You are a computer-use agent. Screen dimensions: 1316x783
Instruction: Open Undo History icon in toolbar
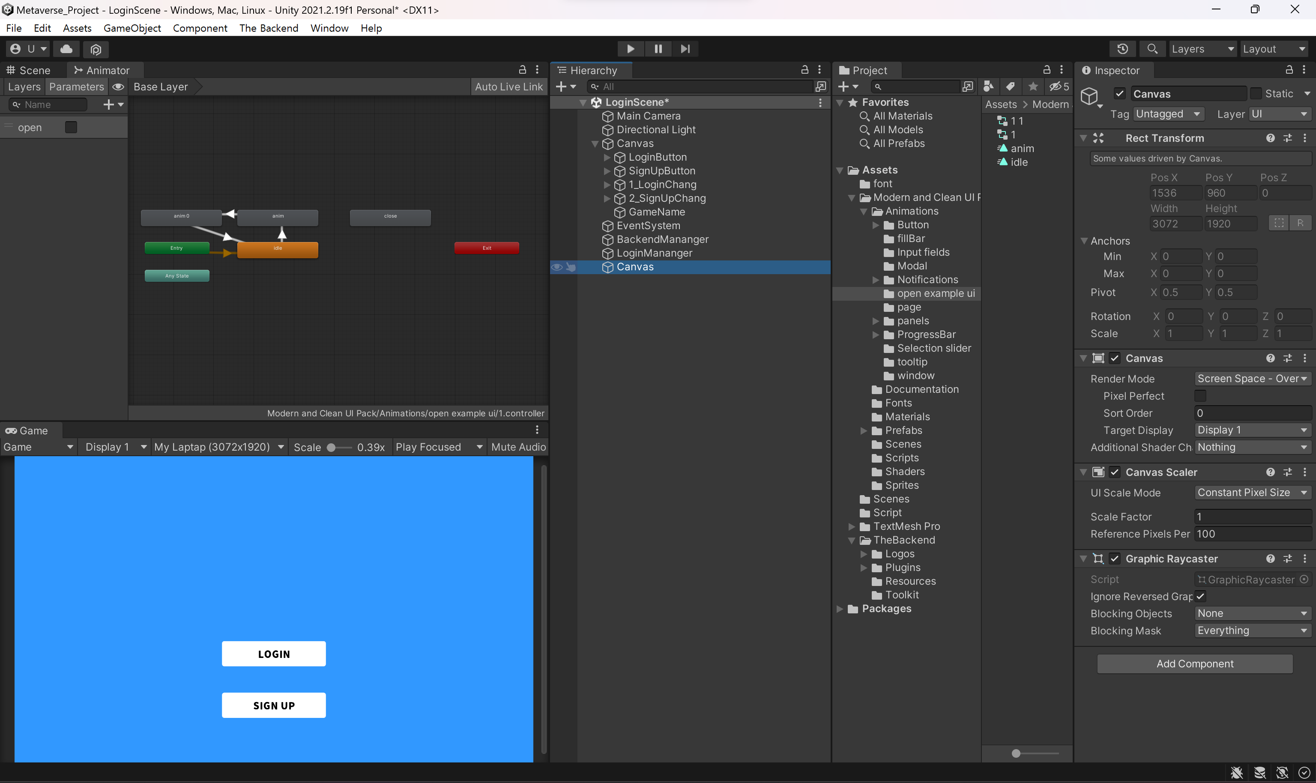click(x=1122, y=48)
